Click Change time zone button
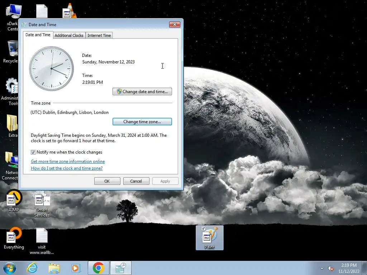The height and width of the screenshot is (275, 367). pyautogui.click(x=142, y=122)
